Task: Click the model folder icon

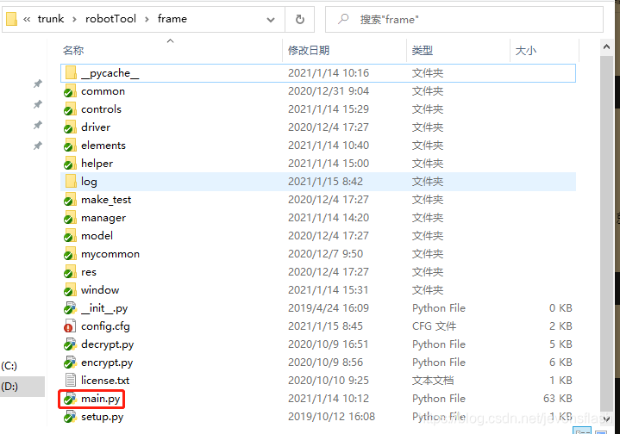Action: click(x=70, y=236)
